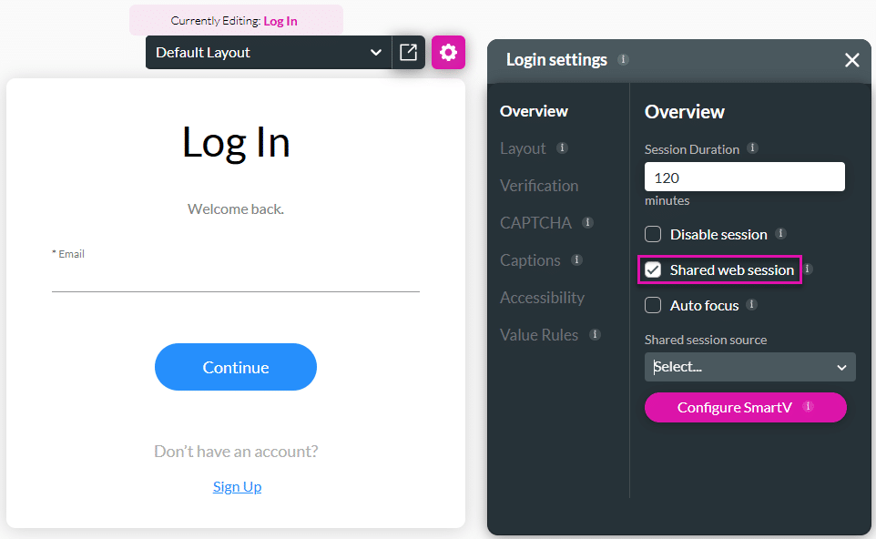Switch to the Verification tab
Screen dimensions: 876x539
(539, 186)
